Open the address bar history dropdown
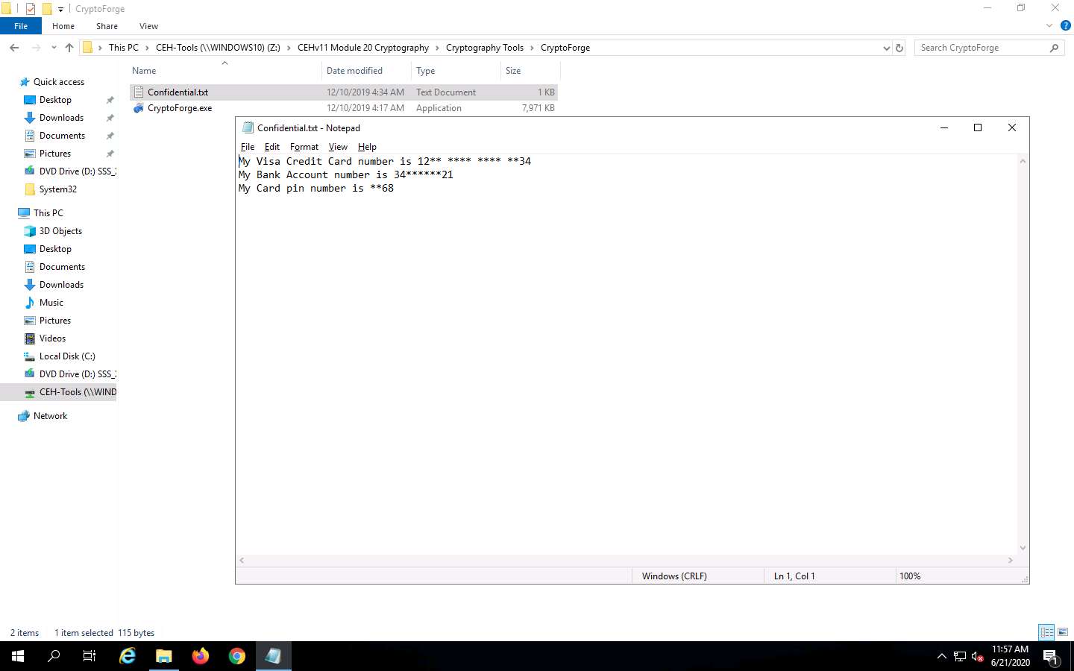 click(x=887, y=47)
